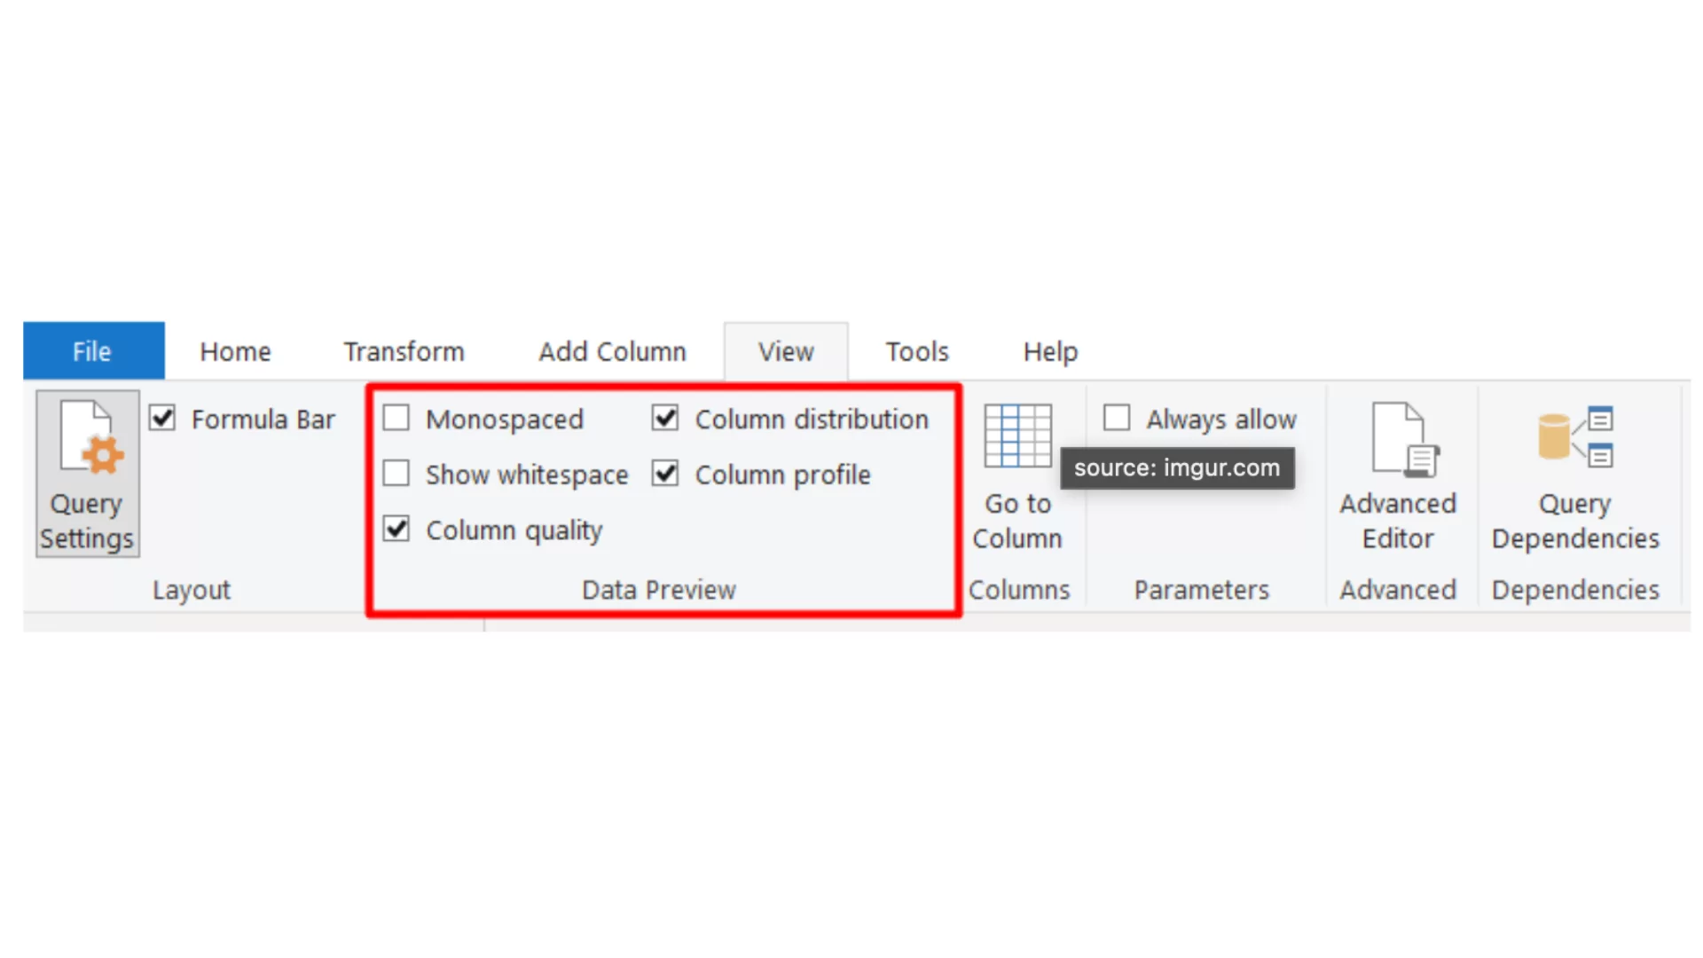Select the View ribbon tab
The image size is (1703, 958).
point(786,352)
